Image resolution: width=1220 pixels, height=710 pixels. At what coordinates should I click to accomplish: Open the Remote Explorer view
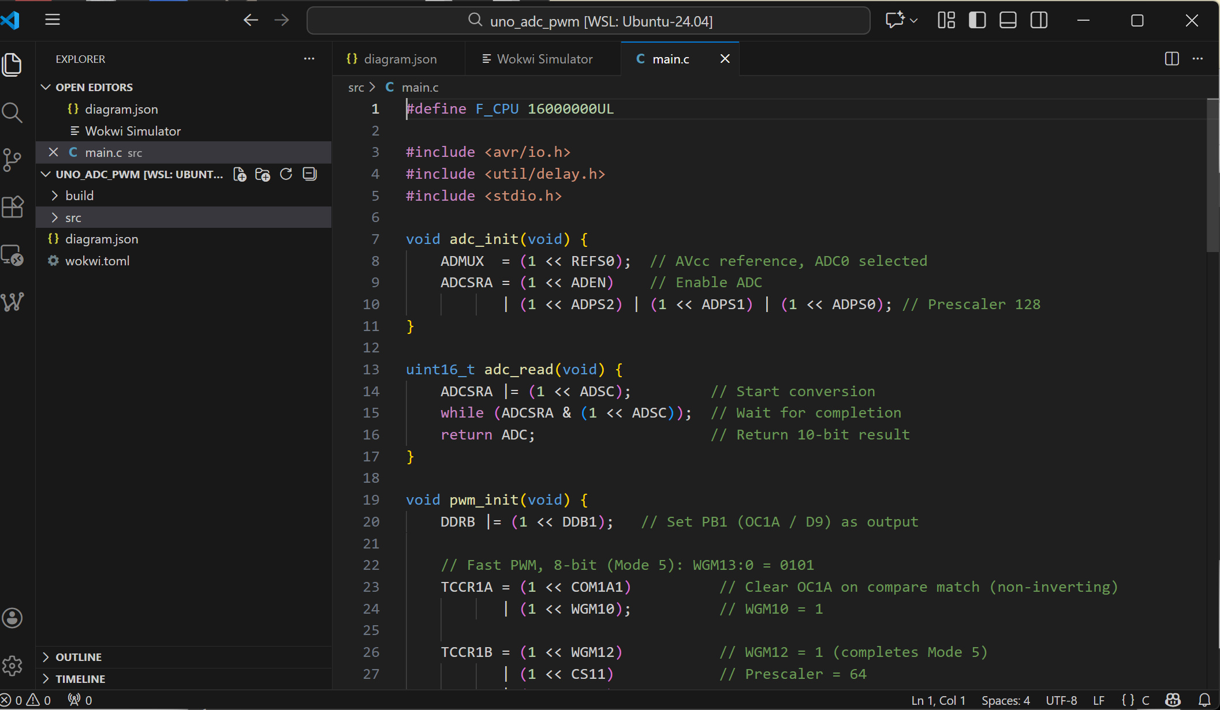[12, 255]
